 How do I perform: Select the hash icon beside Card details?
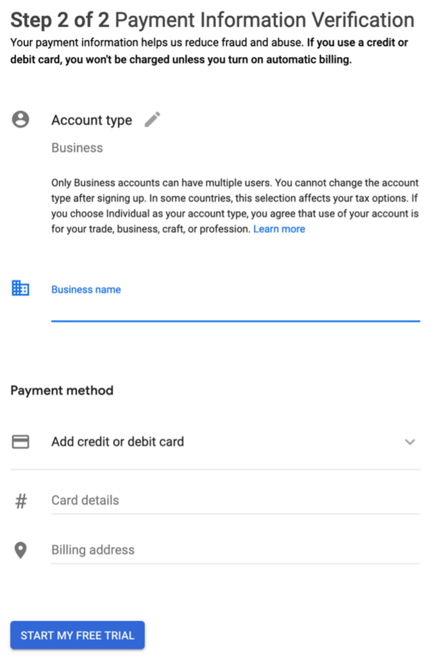coord(21,500)
